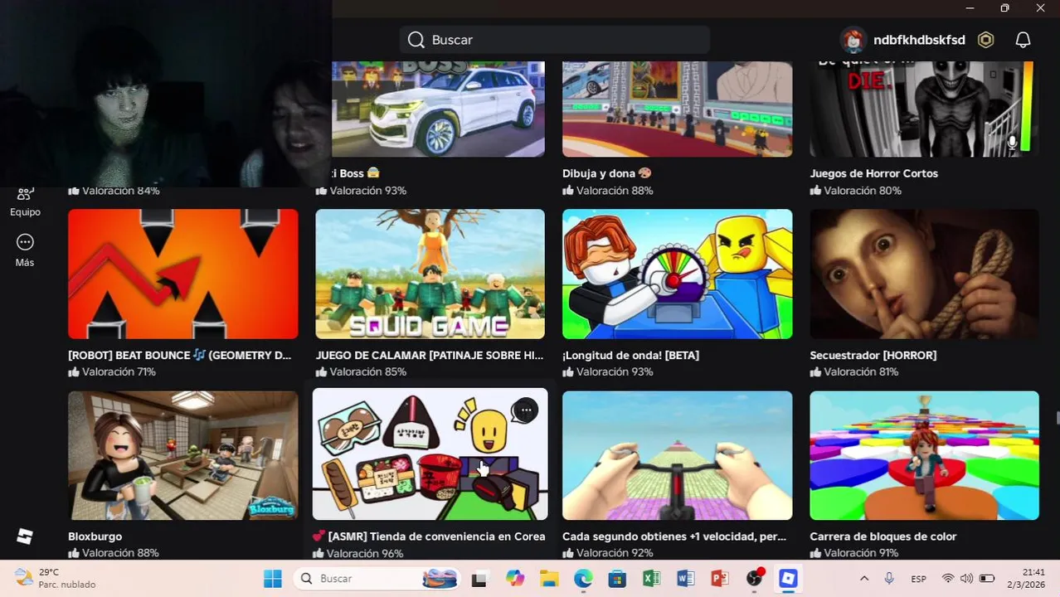Image resolution: width=1060 pixels, height=597 pixels.
Task: Open the Equipo sidebar item
Action: (25, 202)
